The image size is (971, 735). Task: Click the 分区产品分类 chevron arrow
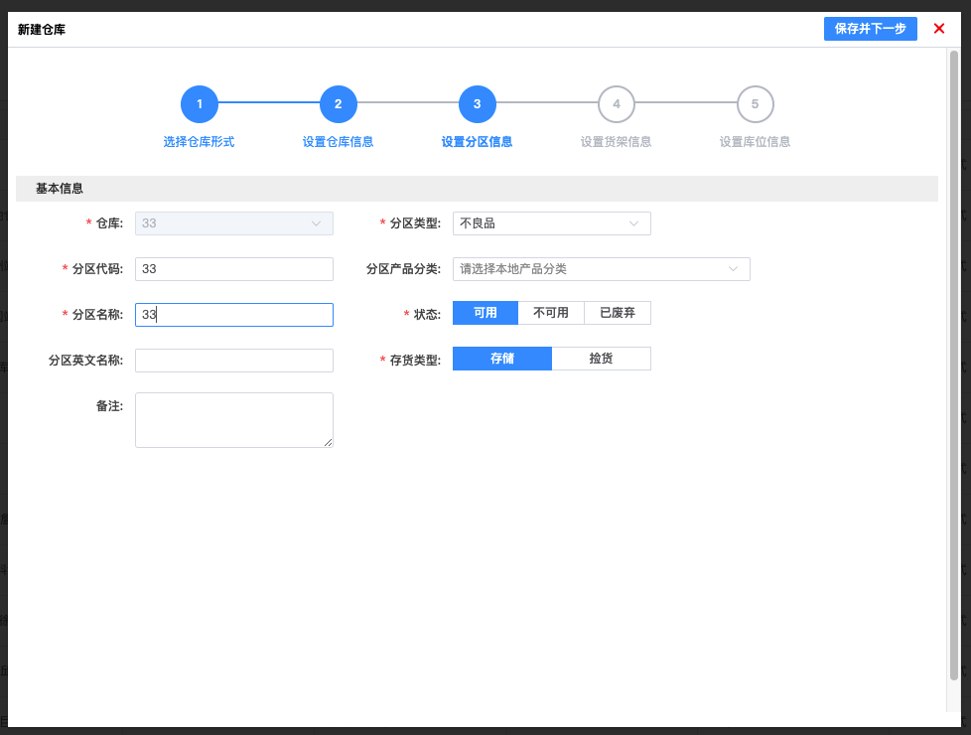point(733,269)
